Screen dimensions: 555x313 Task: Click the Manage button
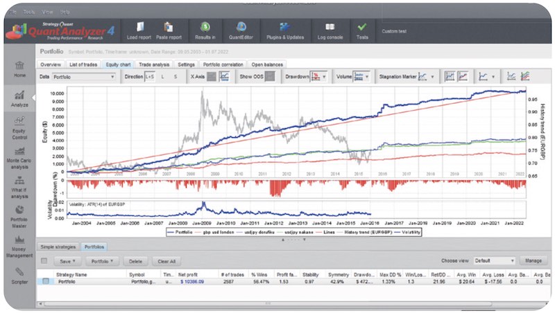(531, 261)
